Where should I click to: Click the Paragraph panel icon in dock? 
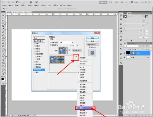(121, 49)
